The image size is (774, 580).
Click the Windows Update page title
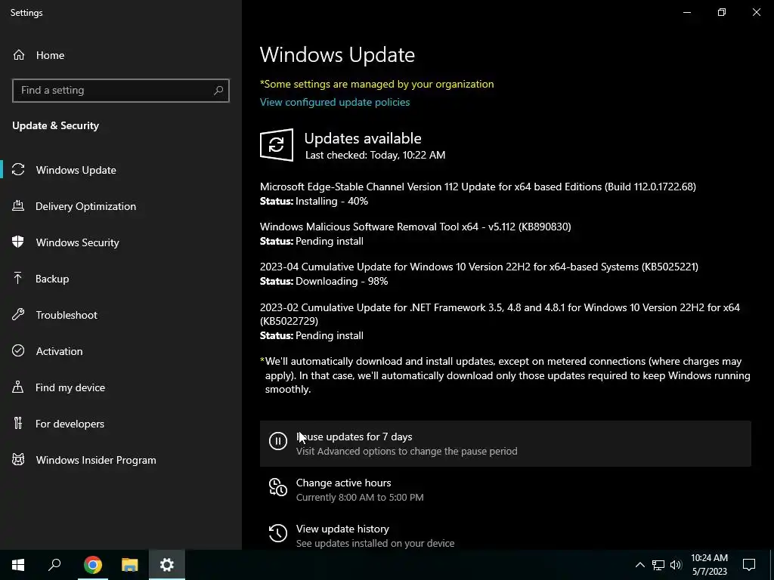337,54
